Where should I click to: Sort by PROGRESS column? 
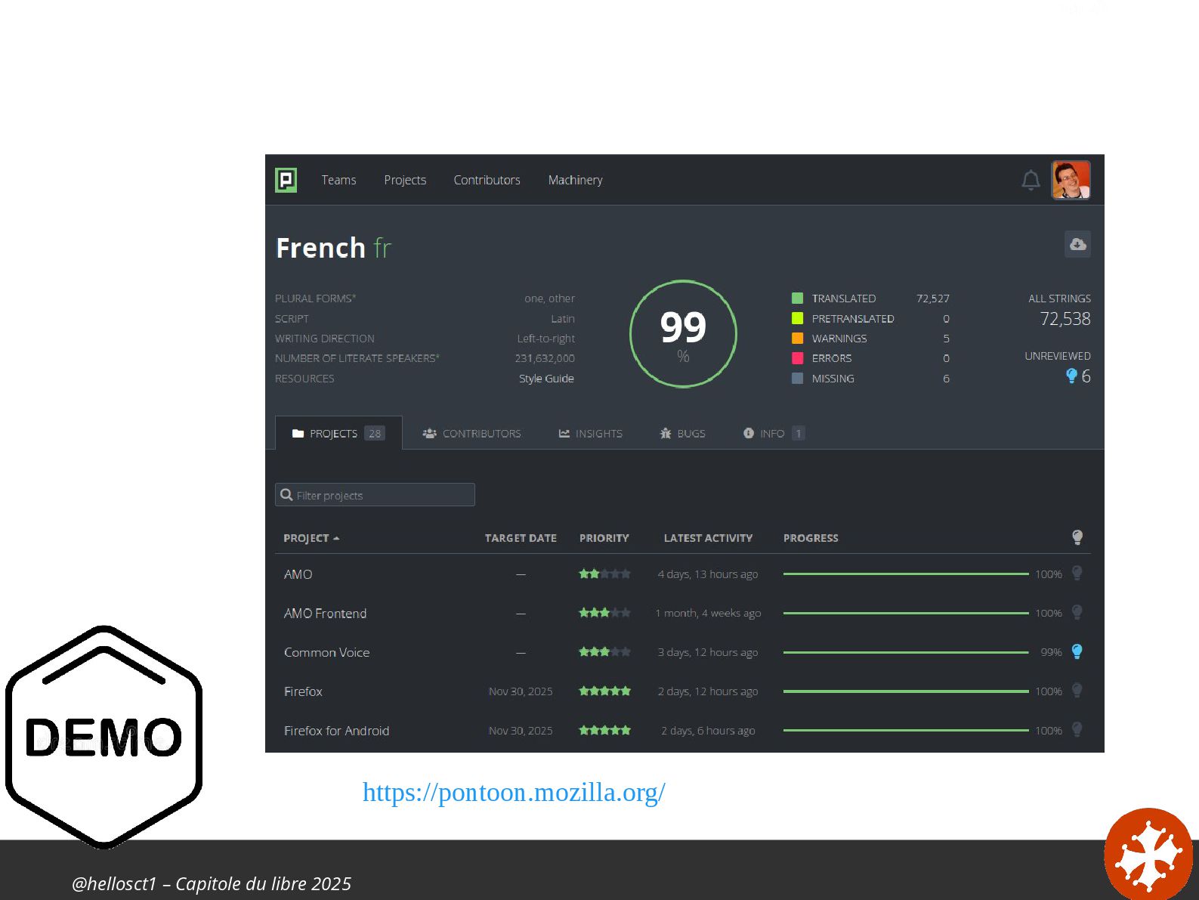pyautogui.click(x=811, y=538)
